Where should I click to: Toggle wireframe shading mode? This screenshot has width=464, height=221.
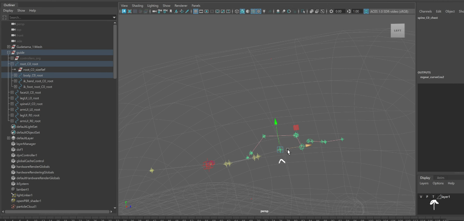[x=237, y=11]
